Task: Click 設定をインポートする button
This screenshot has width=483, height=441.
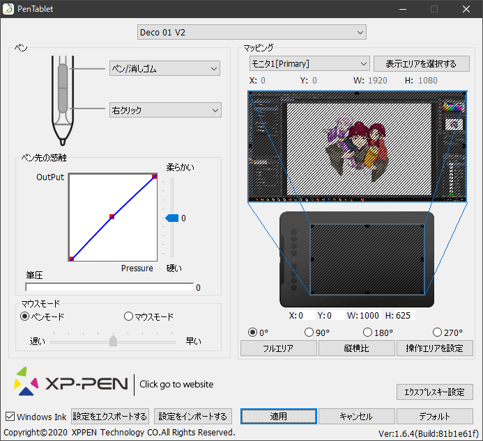Action: pyautogui.click(x=193, y=417)
